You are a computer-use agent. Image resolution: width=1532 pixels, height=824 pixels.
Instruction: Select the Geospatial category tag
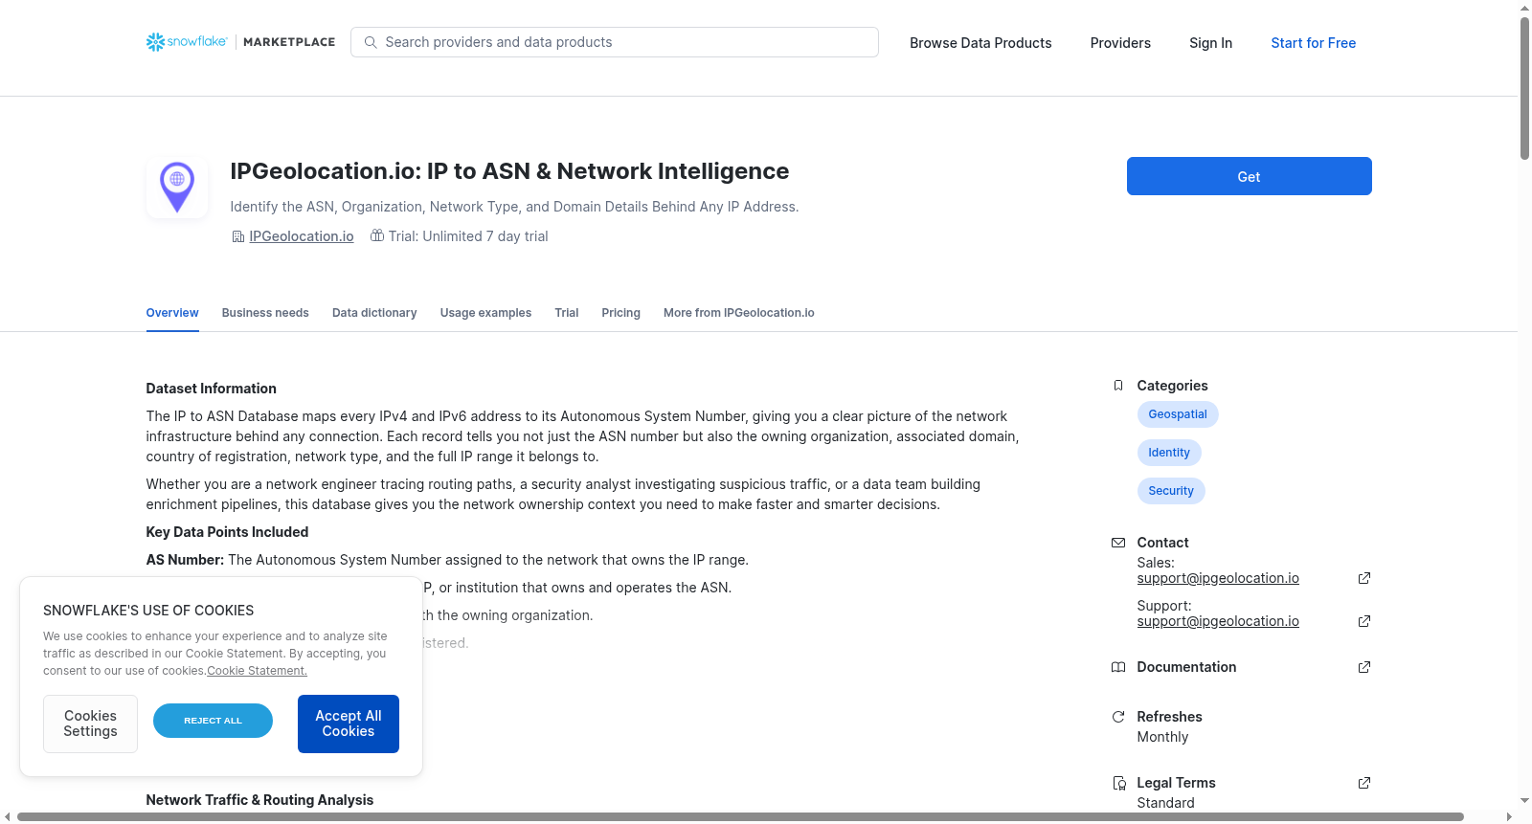pyautogui.click(x=1178, y=414)
